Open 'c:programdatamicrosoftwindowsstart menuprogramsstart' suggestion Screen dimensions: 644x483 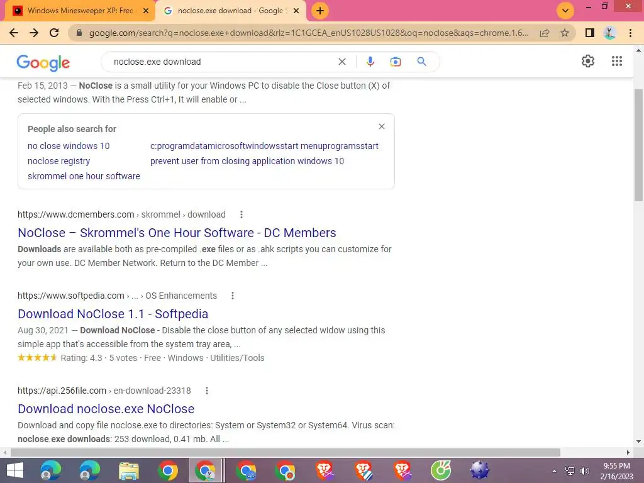coord(265,146)
